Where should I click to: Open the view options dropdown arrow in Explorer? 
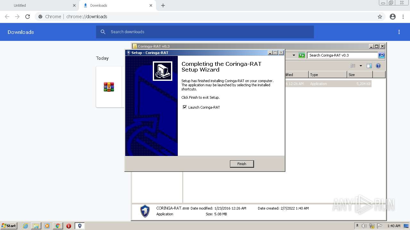[x=361, y=66]
